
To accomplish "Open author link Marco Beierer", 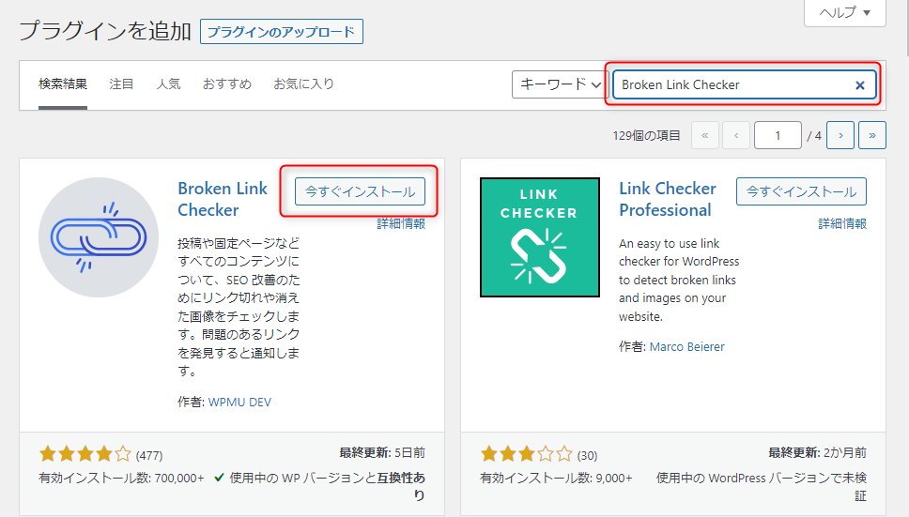I will (x=687, y=347).
